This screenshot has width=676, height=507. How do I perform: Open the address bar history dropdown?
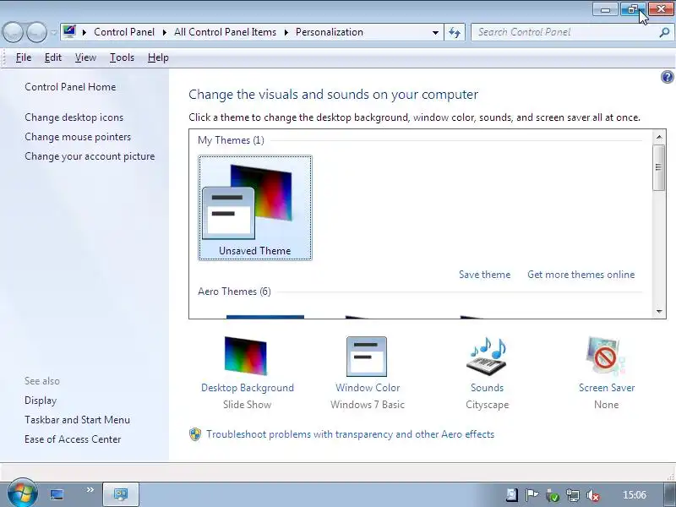coord(435,32)
